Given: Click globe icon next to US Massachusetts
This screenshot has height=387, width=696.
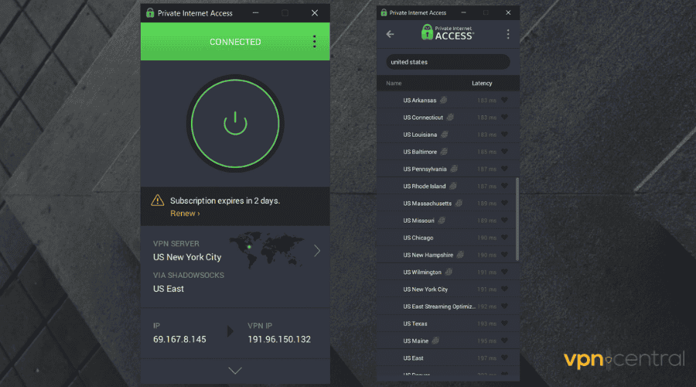Looking at the screenshot, I should coord(459,203).
